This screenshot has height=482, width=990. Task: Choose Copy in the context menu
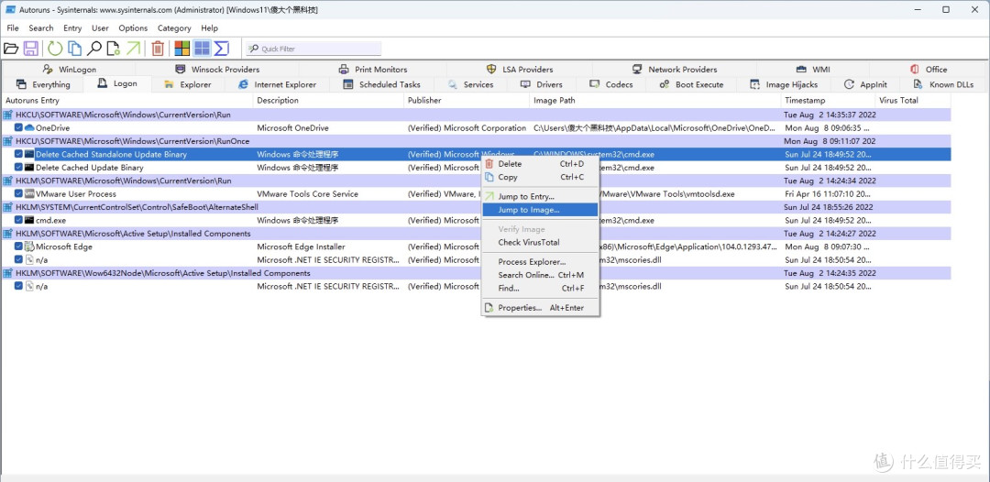540,177
